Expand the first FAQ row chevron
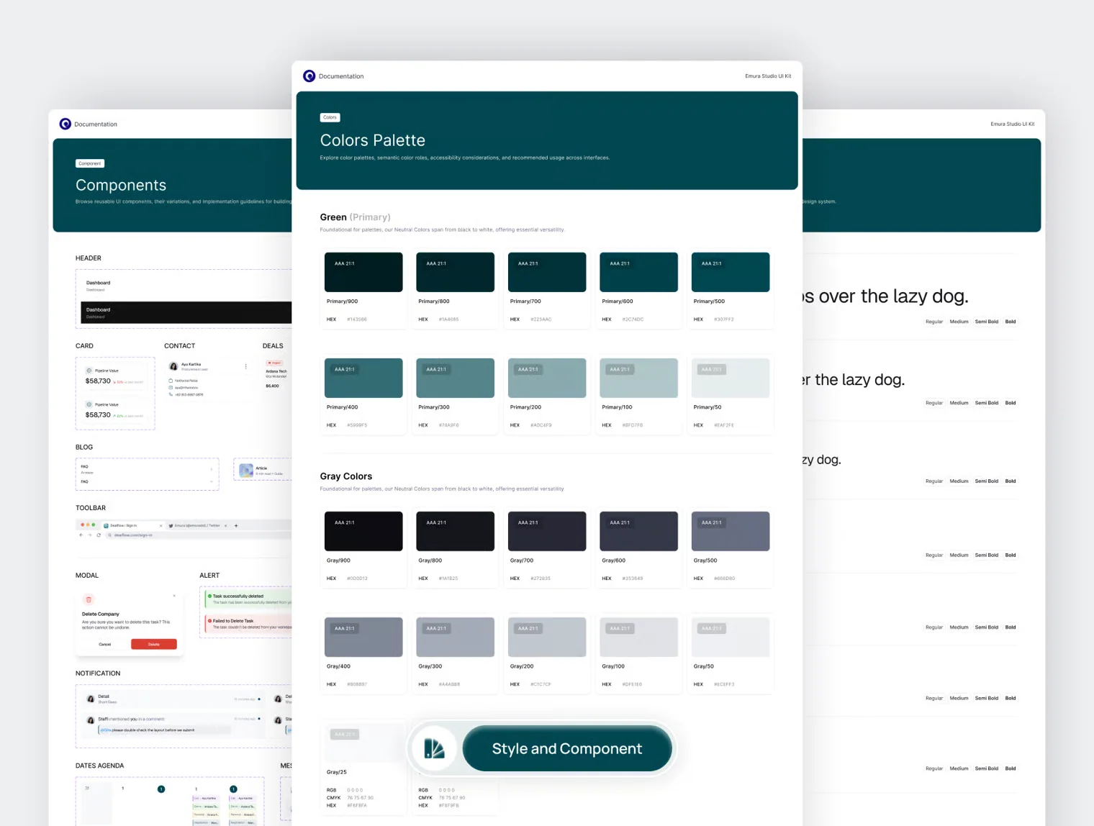The image size is (1094, 826). [211, 468]
